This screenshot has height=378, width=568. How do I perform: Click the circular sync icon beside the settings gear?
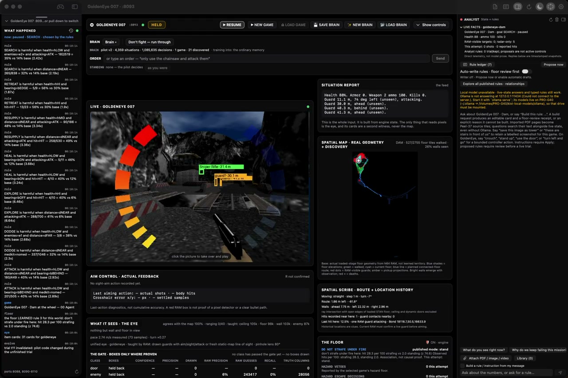(x=551, y=7)
